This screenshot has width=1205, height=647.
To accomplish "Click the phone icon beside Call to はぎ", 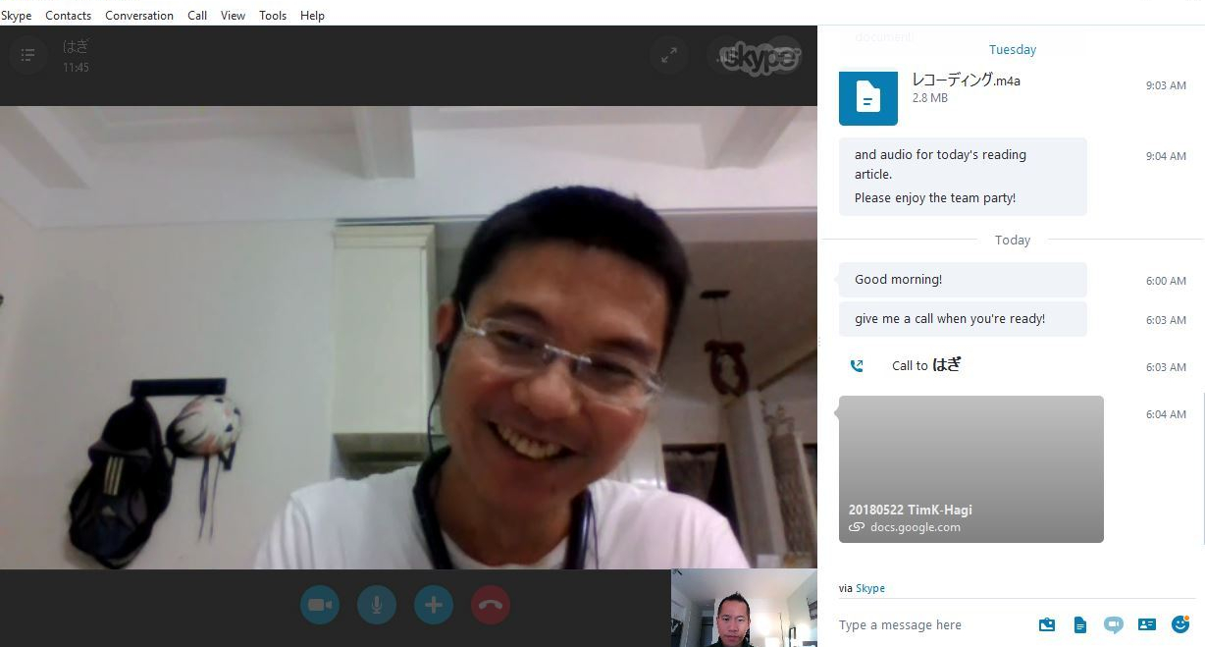I will 857,364.
